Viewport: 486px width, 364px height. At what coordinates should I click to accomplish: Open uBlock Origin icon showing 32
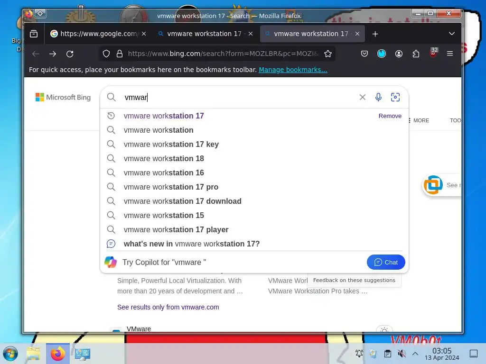[433, 53]
